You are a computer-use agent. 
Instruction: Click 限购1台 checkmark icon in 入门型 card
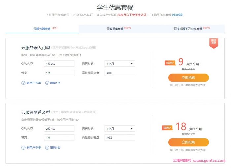pos(47,83)
